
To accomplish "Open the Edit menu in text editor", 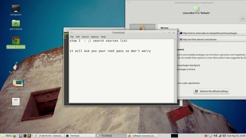I will point(78,37).
